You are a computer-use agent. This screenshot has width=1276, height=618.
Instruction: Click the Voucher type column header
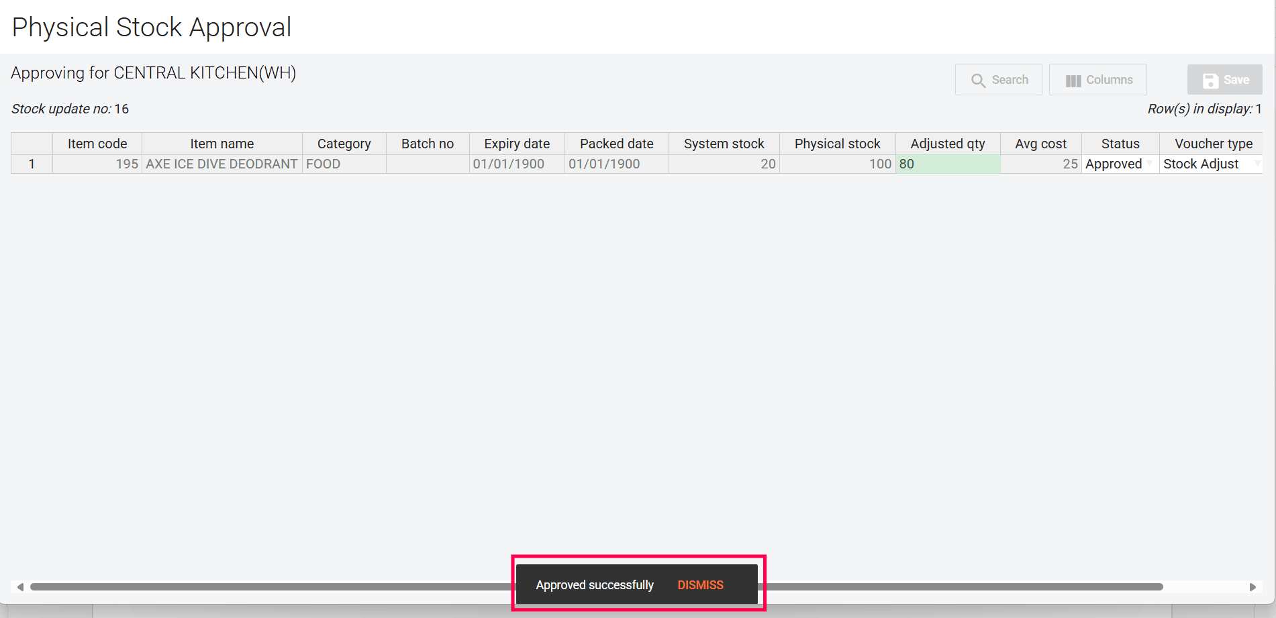[1211, 144]
